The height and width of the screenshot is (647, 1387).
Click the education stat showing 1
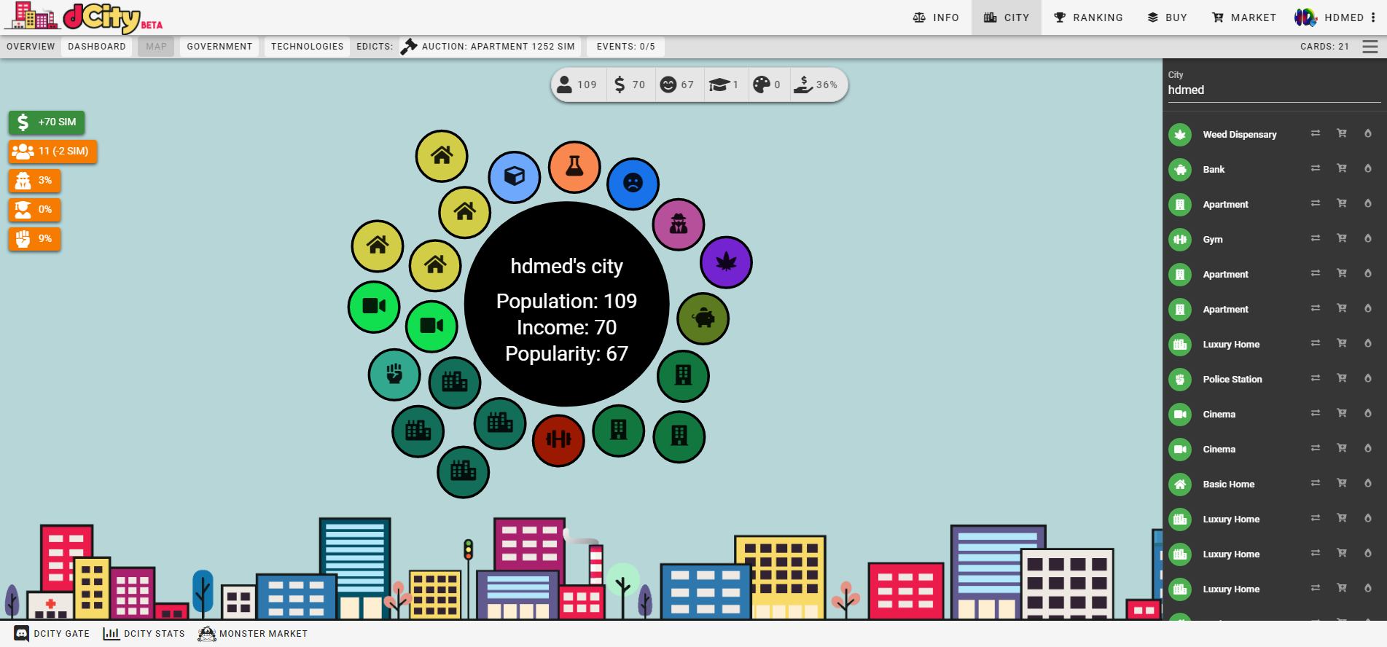click(724, 85)
